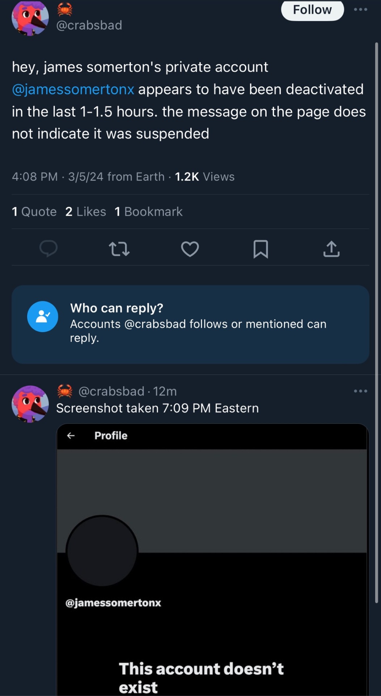Follow the @crabsbad account
The height and width of the screenshot is (696, 381).
tap(312, 10)
